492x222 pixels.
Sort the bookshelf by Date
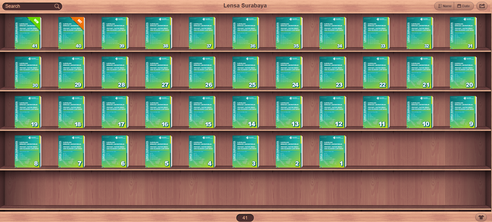(x=464, y=6)
